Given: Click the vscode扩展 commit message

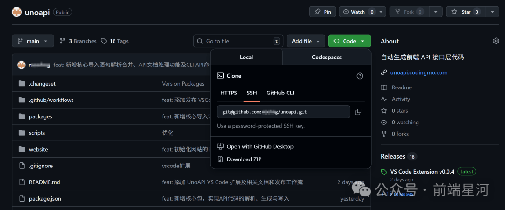Looking at the screenshot, I should pyautogui.click(x=176, y=166).
